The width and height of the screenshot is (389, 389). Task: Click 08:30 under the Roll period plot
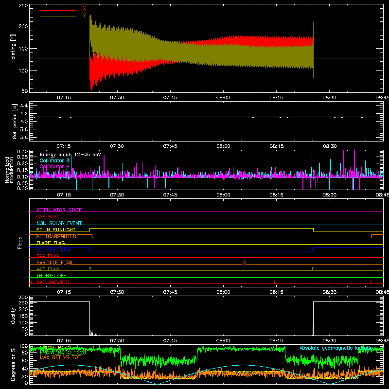click(x=330, y=146)
